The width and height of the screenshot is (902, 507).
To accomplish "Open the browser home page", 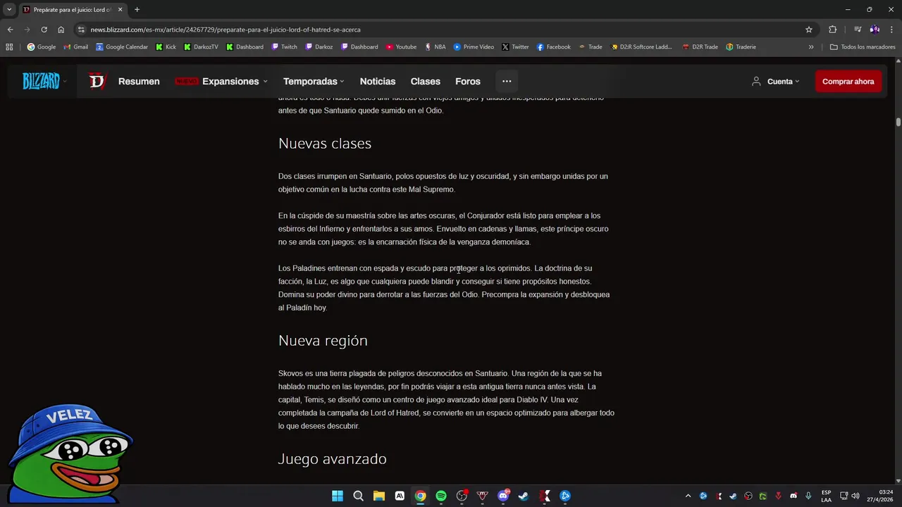I will coord(61,30).
